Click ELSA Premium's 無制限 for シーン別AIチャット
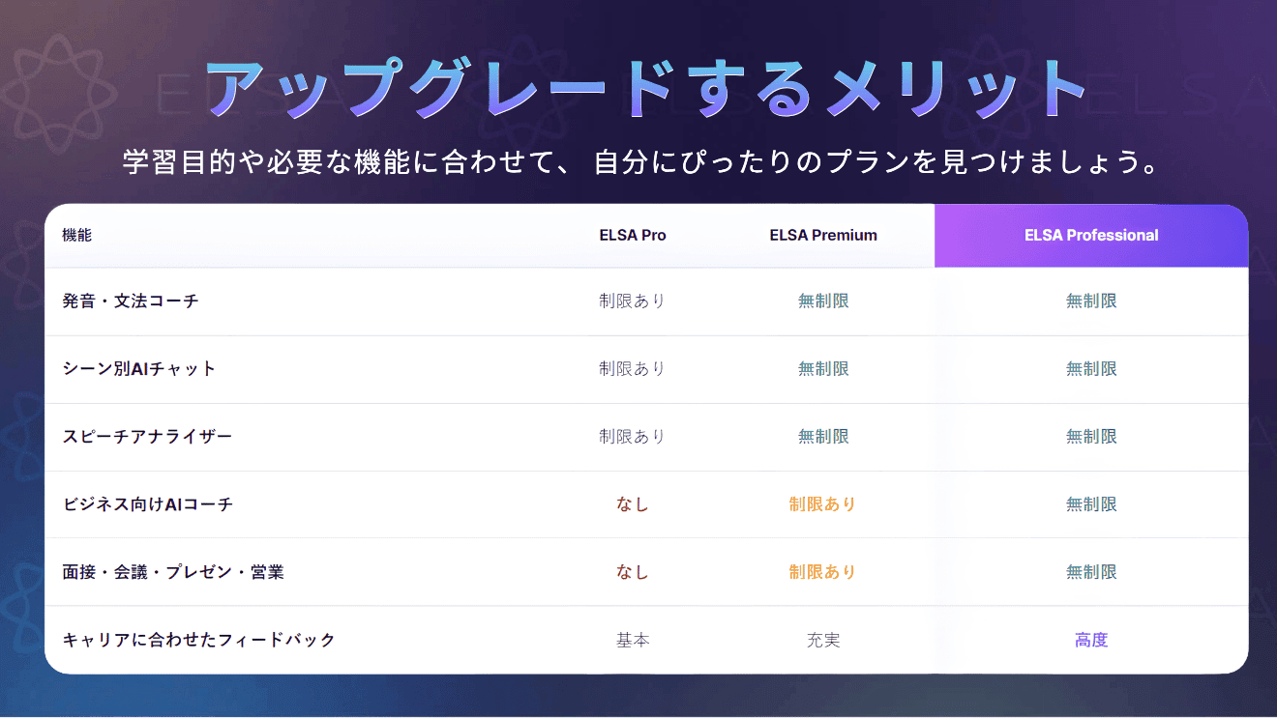This screenshot has width=1277, height=718. [823, 369]
